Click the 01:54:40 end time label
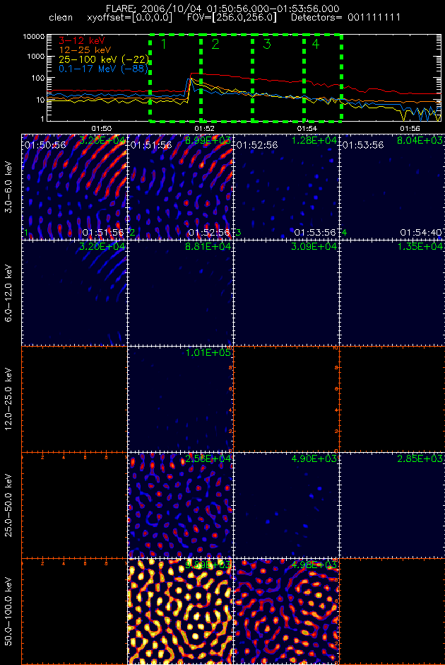This screenshot has width=445, height=665. pos(422,233)
